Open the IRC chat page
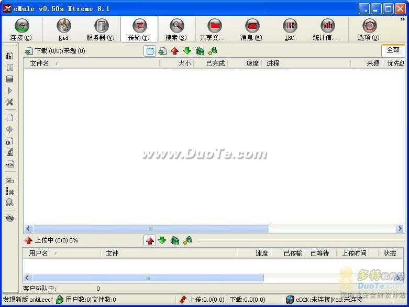The height and width of the screenshot is (307, 409). coord(289,29)
